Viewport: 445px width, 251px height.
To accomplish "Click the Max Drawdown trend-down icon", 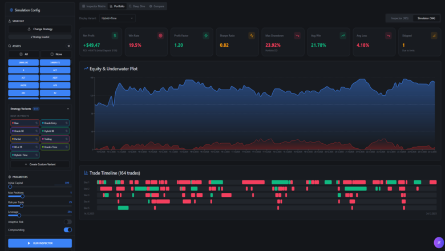I will pyautogui.click(x=297, y=35).
